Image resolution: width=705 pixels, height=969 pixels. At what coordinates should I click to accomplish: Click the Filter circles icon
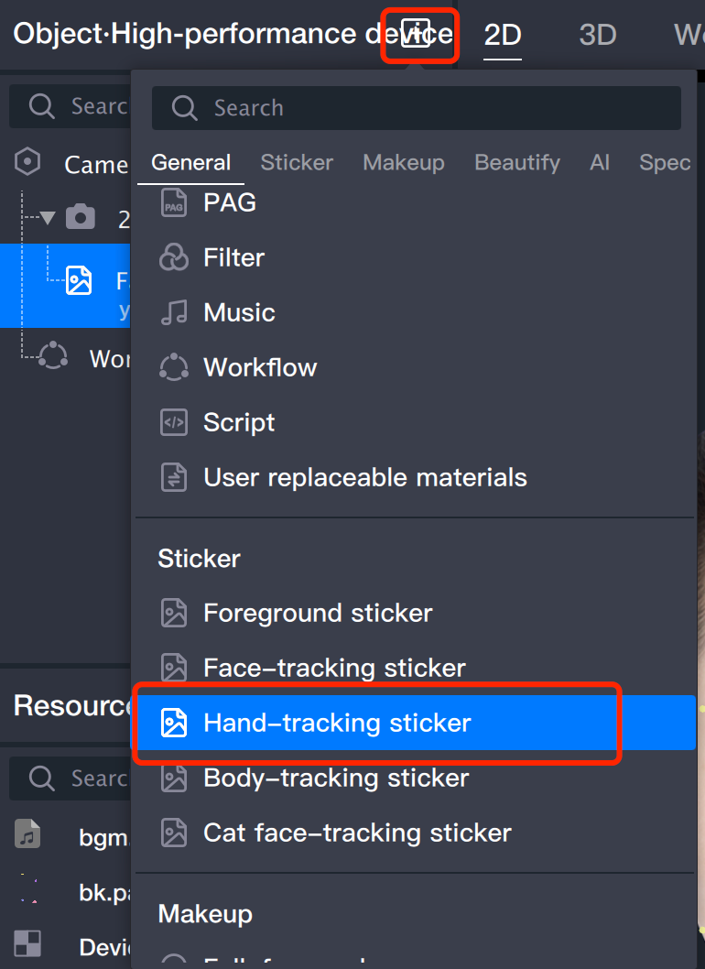(173, 257)
